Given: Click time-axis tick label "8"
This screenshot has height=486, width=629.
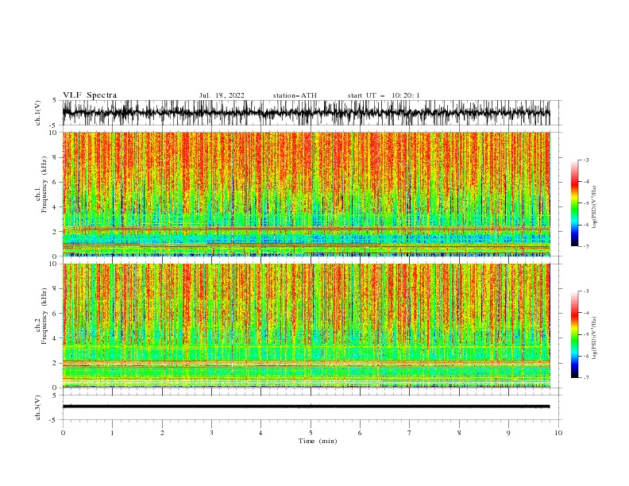Looking at the screenshot, I should pyautogui.click(x=459, y=433).
